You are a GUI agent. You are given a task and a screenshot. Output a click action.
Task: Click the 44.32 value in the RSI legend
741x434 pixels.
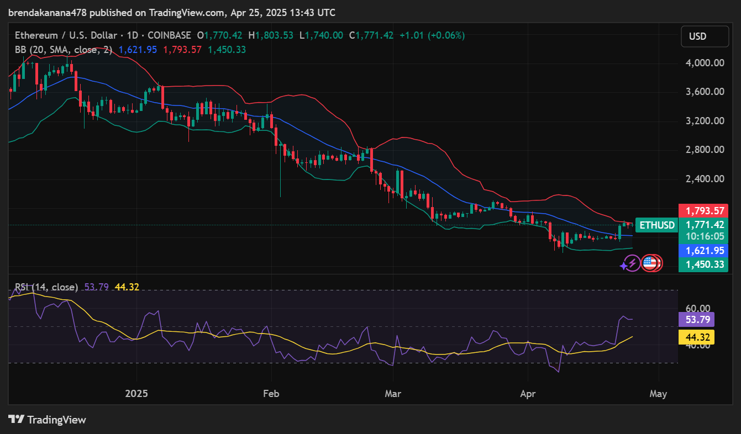click(127, 287)
